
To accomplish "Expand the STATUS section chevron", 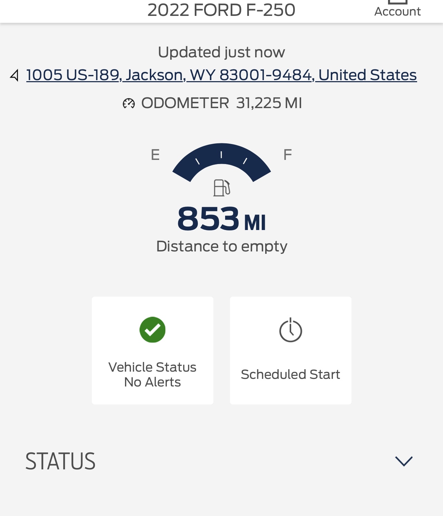I will (x=404, y=461).
